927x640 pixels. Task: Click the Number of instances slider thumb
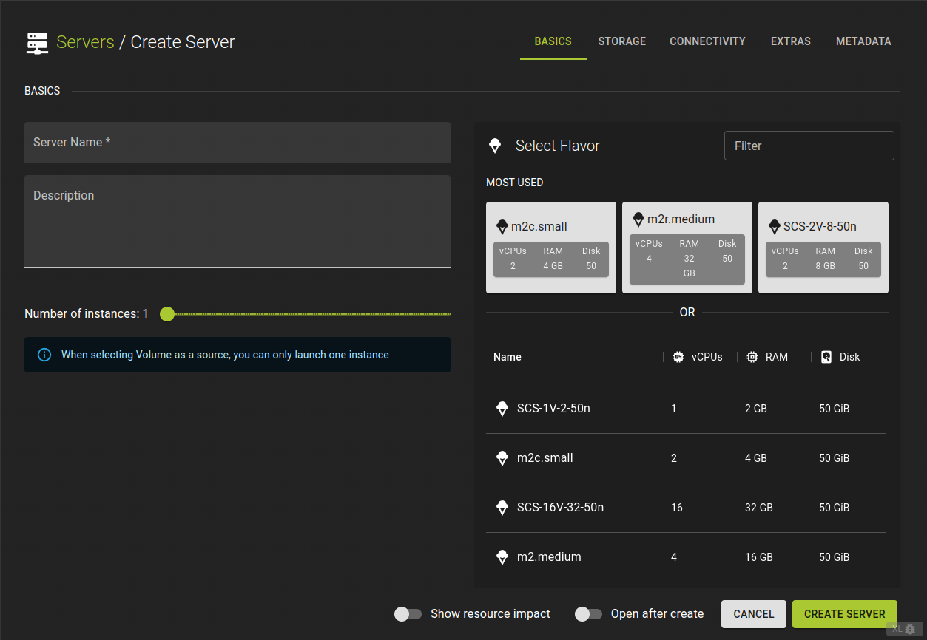click(x=167, y=314)
